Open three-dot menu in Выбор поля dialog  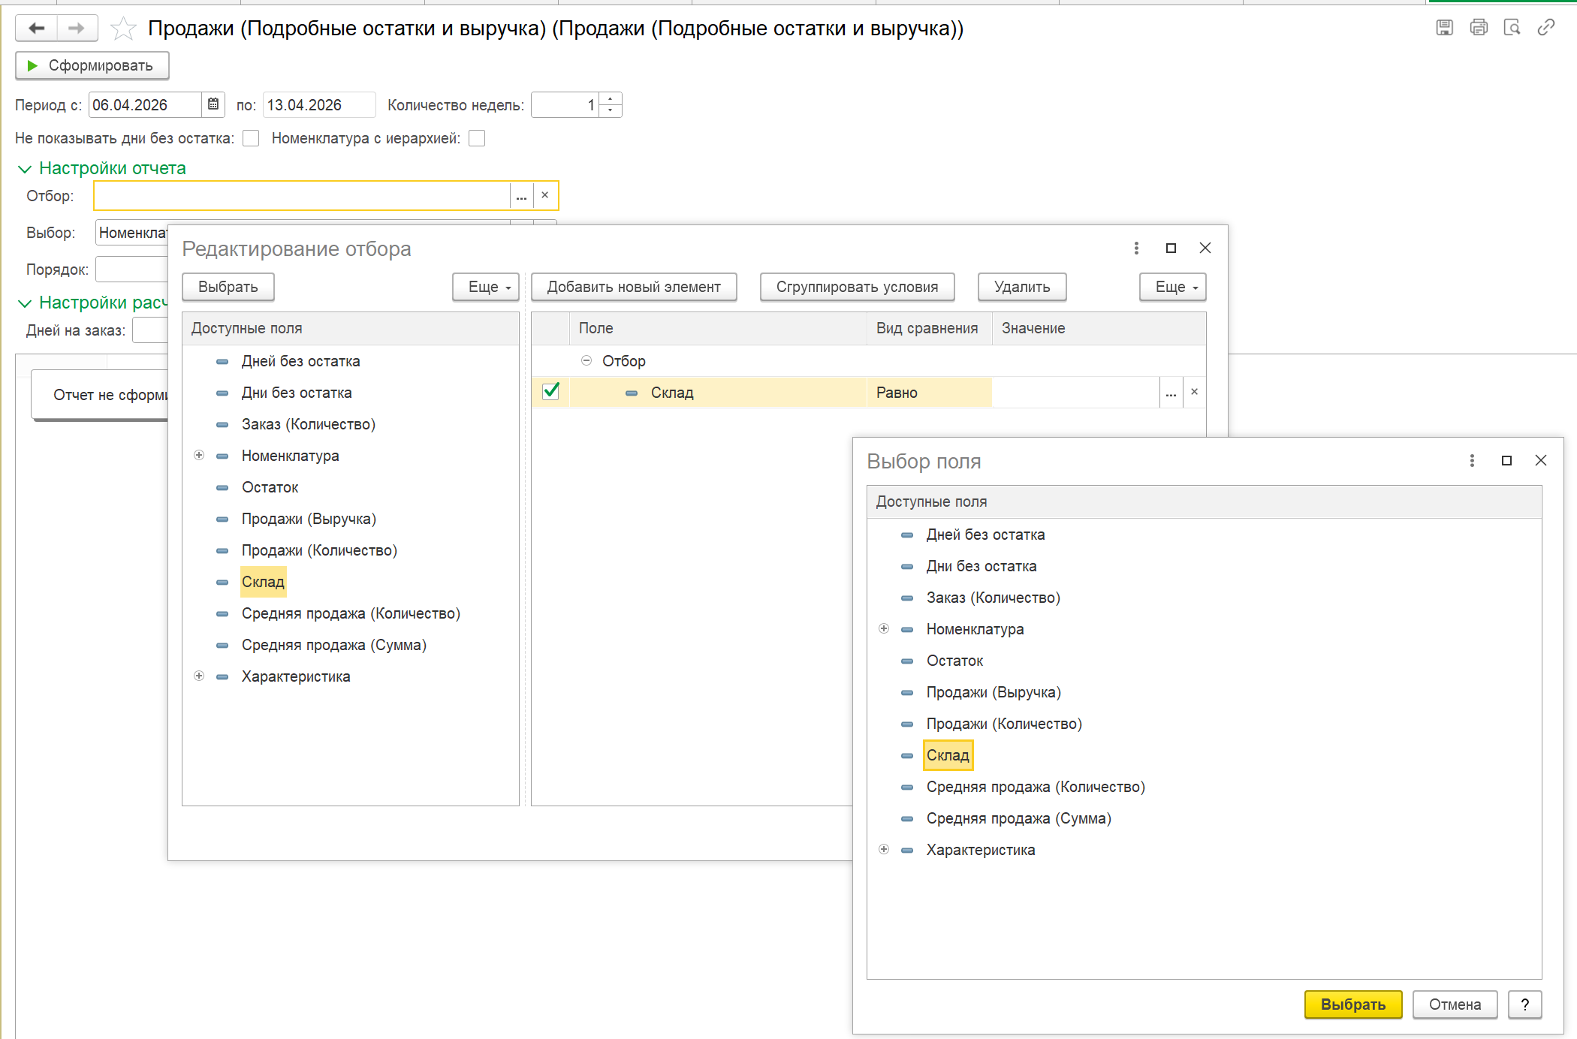[x=1471, y=460]
